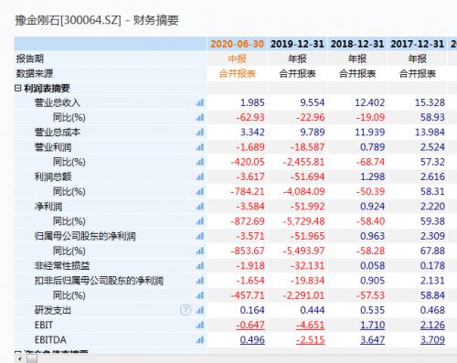
Task: Open chart icon for 扣非后归属母公司股东的净利润 row
Action: point(200,281)
